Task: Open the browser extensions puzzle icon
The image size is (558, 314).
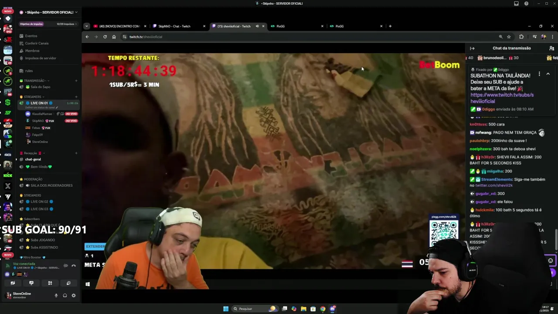Action: (521, 37)
